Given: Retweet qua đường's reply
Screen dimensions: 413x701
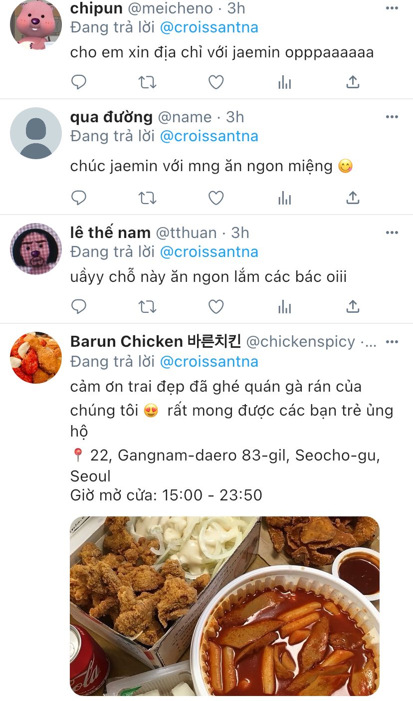Looking at the screenshot, I should (x=147, y=198).
